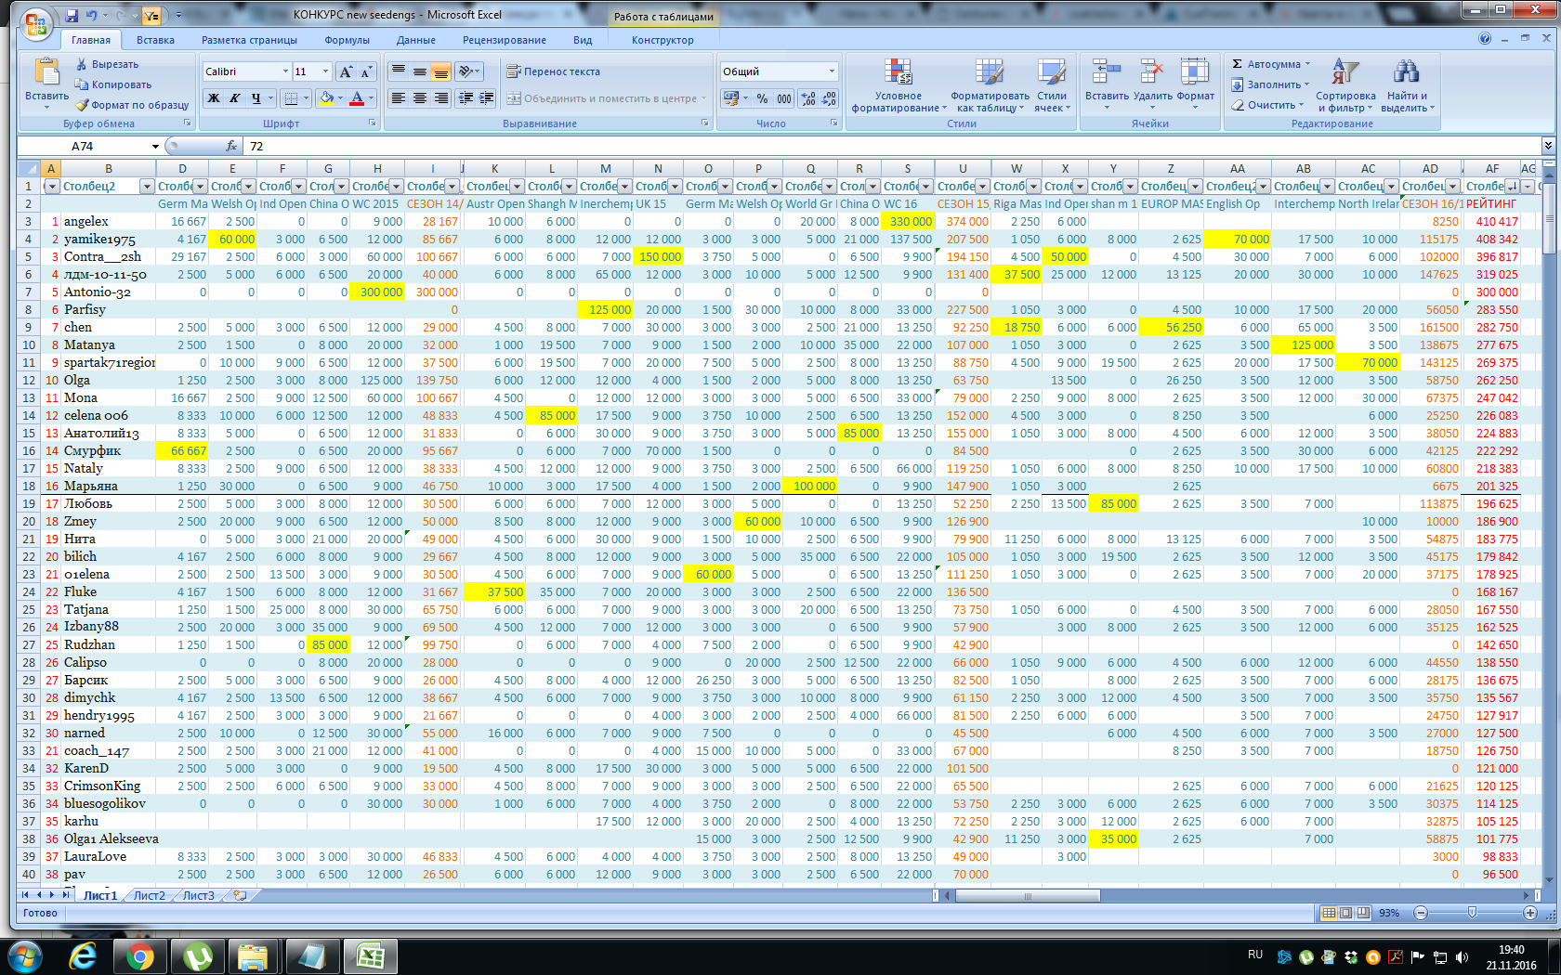Toggle Bold formatting button
The image size is (1561, 975).
214,98
